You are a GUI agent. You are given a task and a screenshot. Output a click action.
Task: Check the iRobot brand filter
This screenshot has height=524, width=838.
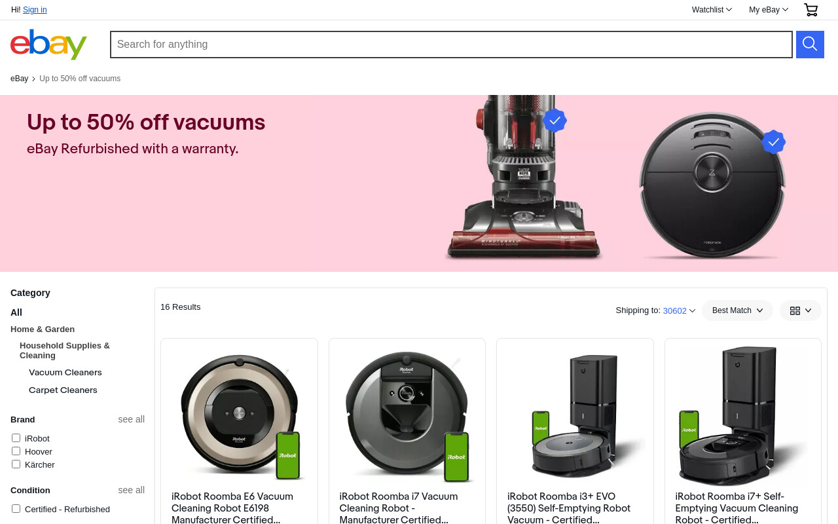16,438
